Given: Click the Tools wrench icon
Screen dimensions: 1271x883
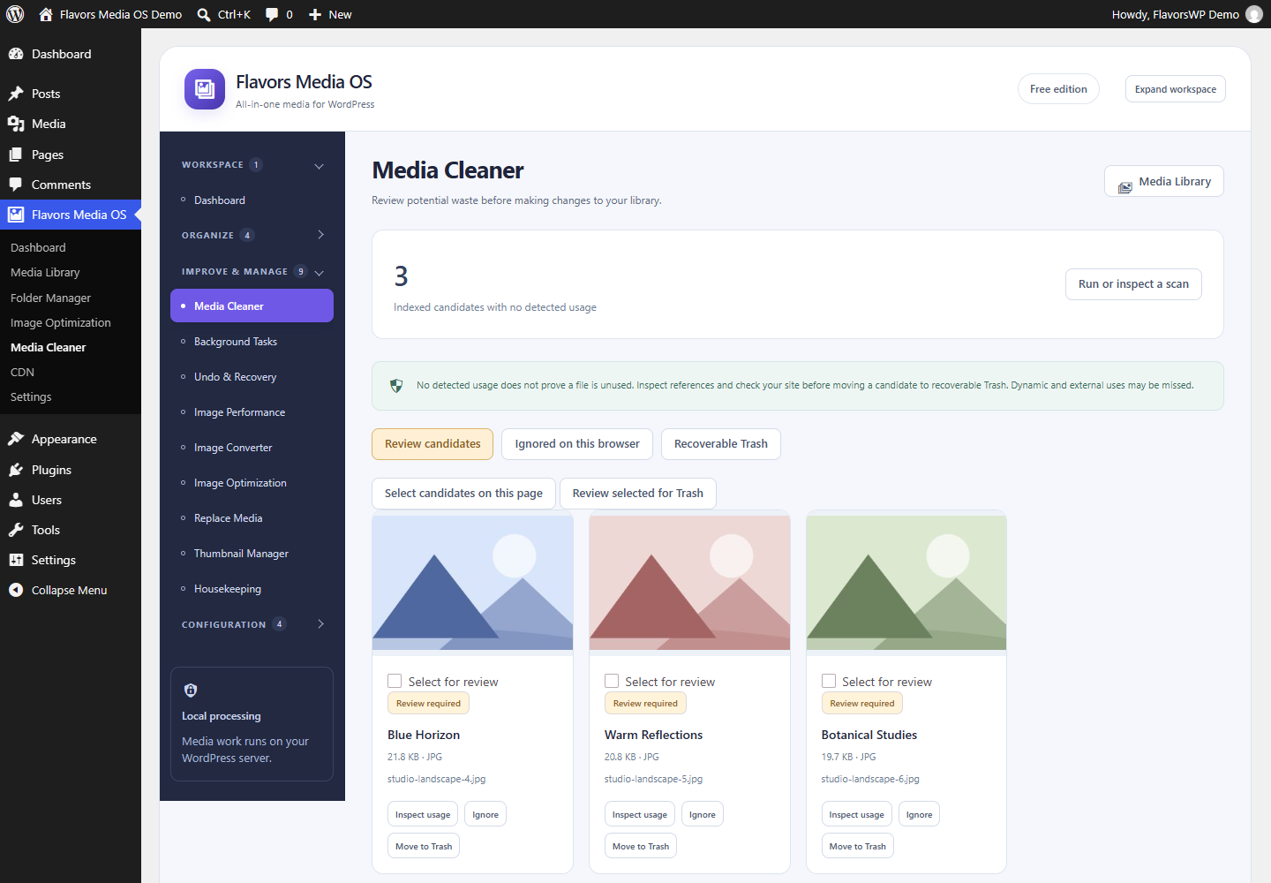Looking at the screenshot, I should tap(16, 530).
